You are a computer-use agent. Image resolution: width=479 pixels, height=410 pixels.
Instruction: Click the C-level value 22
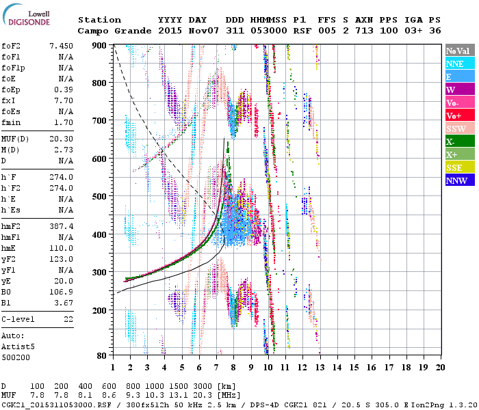coord(68,319)
